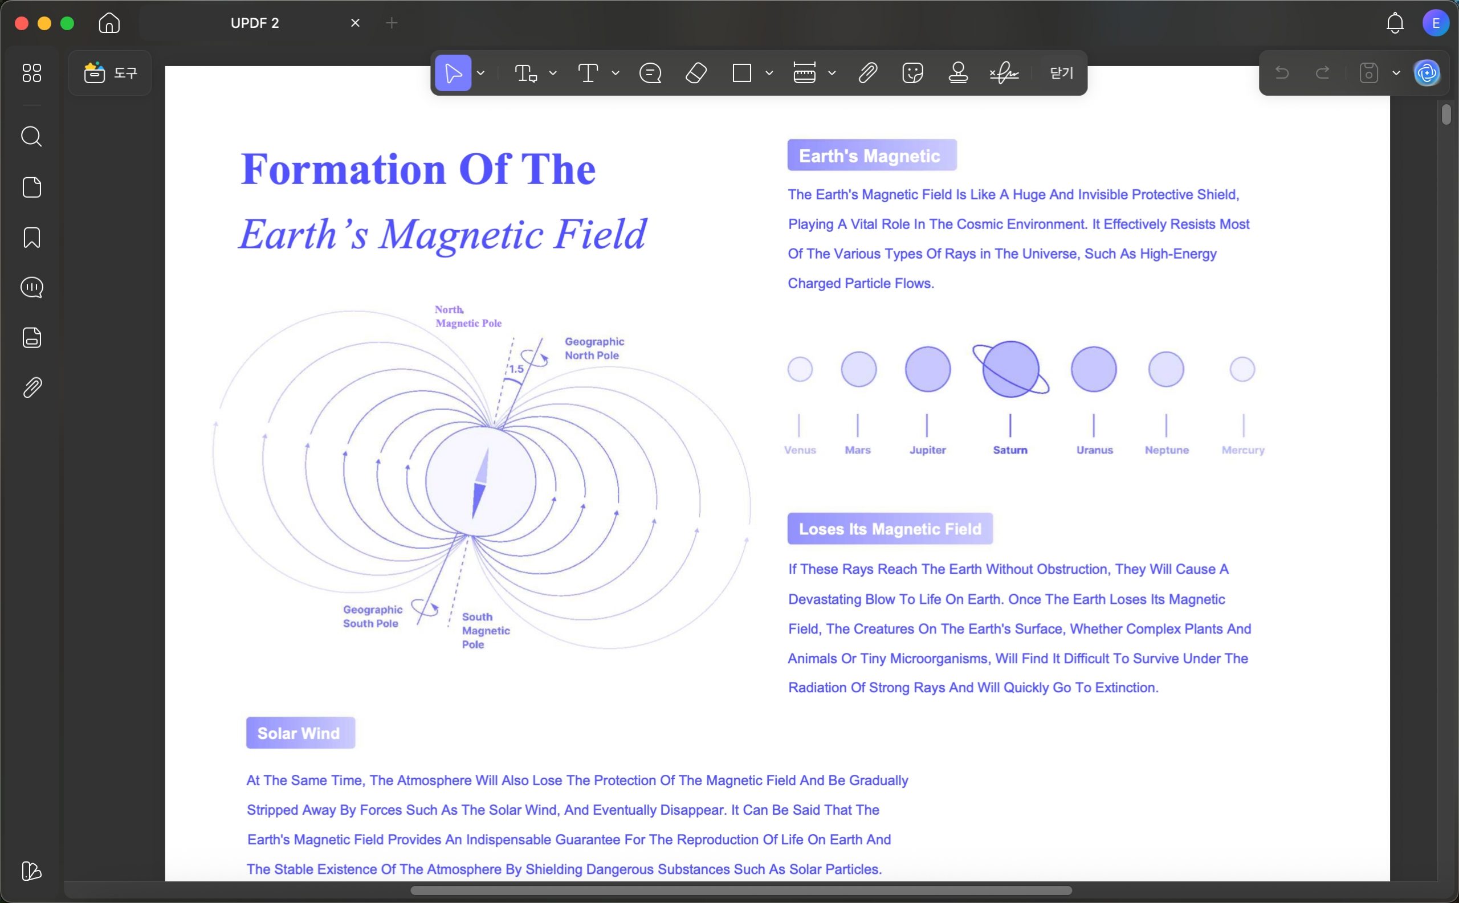This screenshot has height=903, width=1459.
Task: Switch to the UPDF 2 tab
Action: [255, 23]
